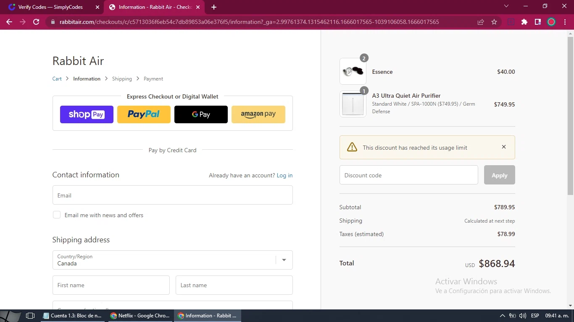574x322 pixels.
Task: Click the purple browser extension icon
Action: [x=511, y=22]
